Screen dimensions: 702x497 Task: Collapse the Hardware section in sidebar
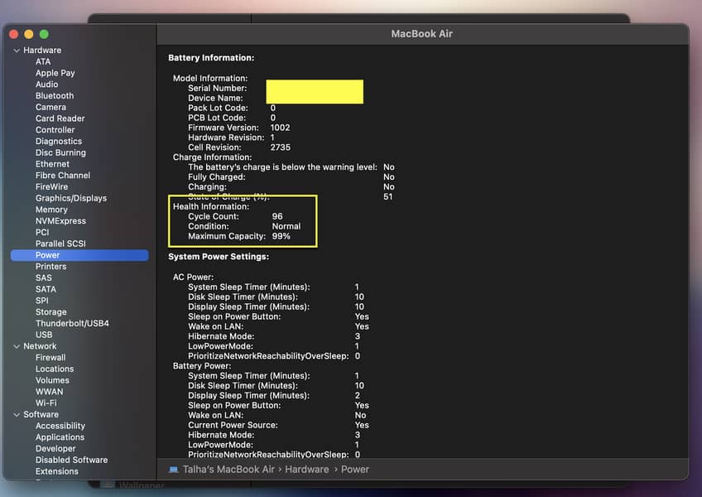17,51
